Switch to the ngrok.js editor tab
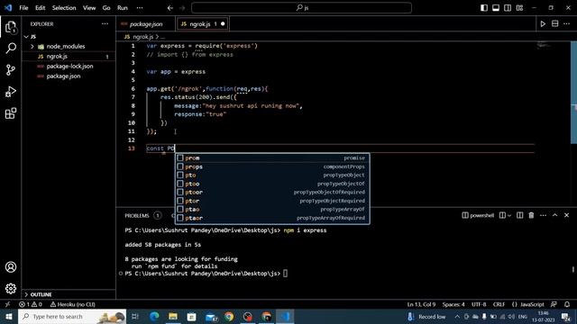The width and height of the screenshot is (577, 324). click(x=202, y=24)
